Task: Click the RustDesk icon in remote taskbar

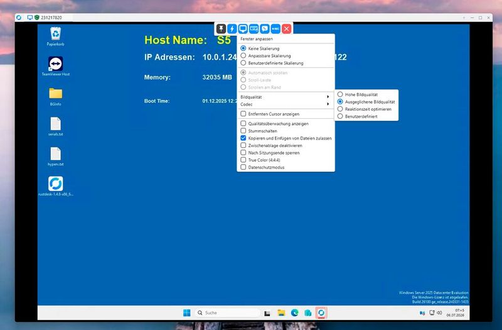Action: (321, 312)
